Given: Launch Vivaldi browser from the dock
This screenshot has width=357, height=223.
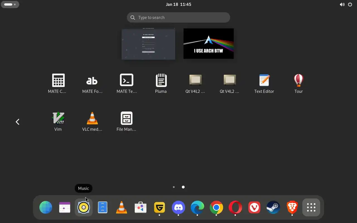Looking at the screenshot, I should [x=254, y=207].
